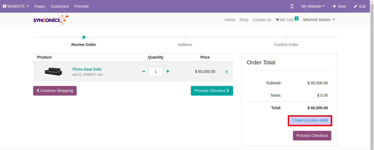Expand the My Website dropdown
Image resolution: width=374 pixels, height=150 pixels.
click(x=313, y=6)
